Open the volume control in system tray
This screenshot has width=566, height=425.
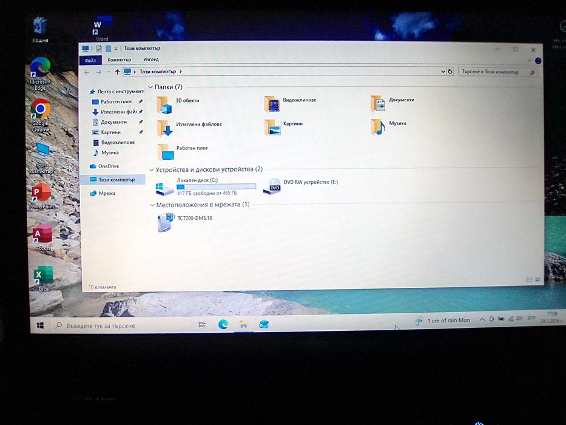click(x=519, y=318)
